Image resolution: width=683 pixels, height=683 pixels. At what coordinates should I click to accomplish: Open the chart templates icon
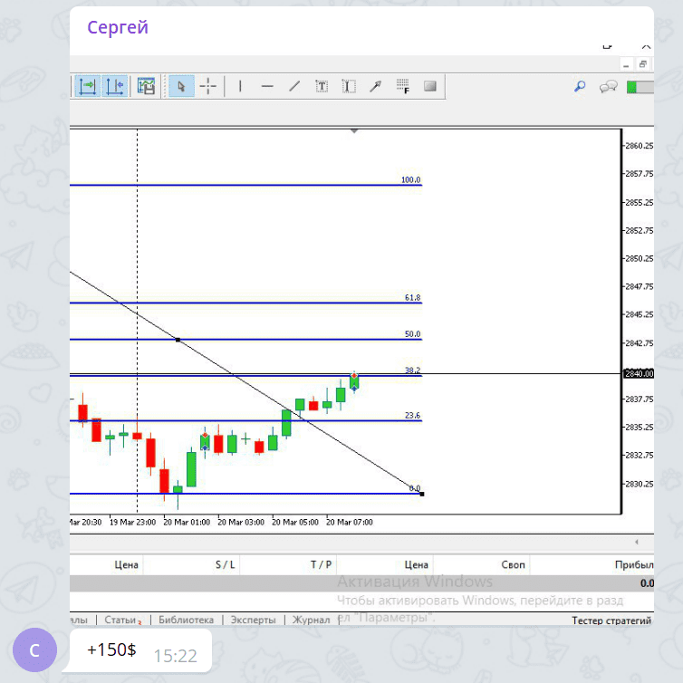146,86
